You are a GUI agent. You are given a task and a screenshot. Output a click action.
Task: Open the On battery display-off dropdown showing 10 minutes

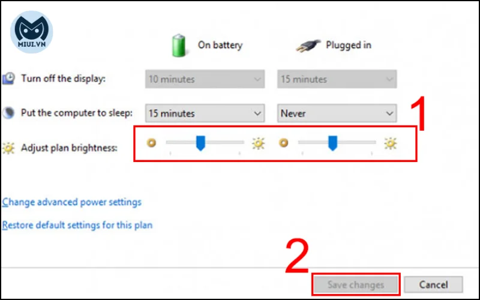(205, 79)
